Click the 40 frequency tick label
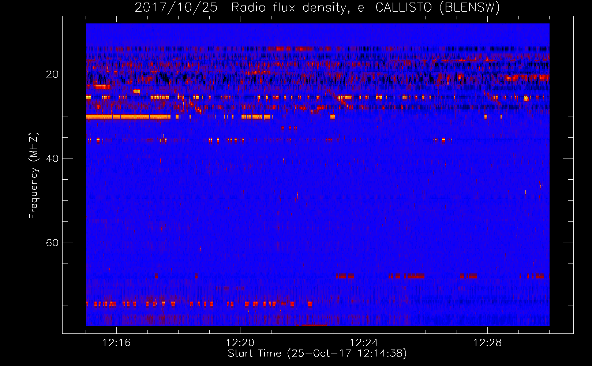Screen dimensions: 592x366 pos(52,158)
